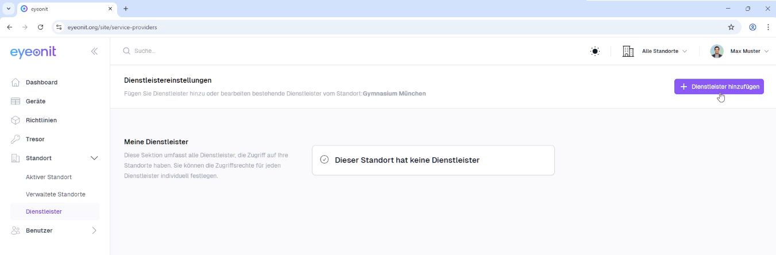Toggle light/dark theme sun icon

pos(595,51)
